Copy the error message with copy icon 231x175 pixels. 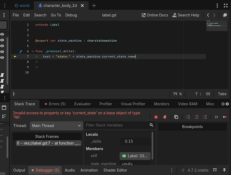[176, 117]
